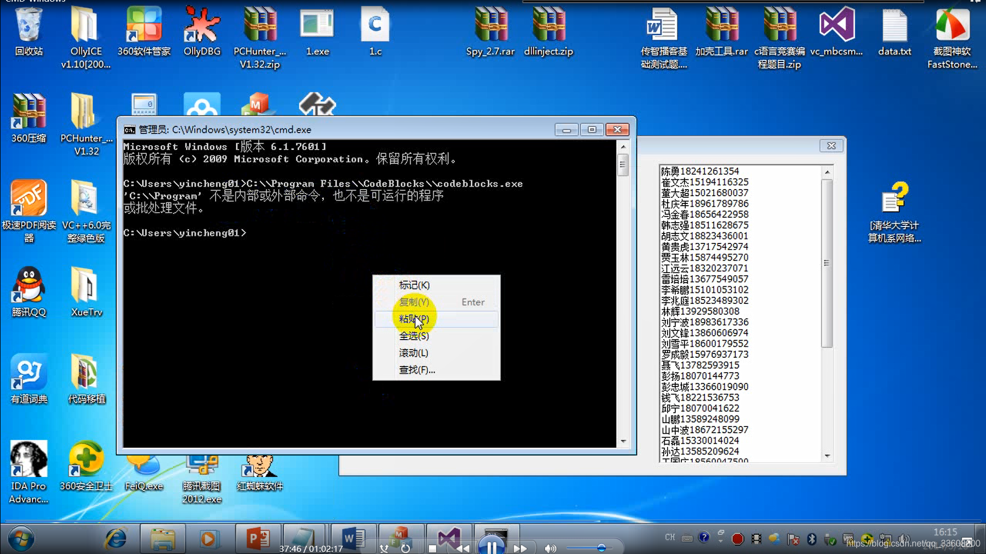Select list entry 陈勇18241261354
This screenshot has width=986, height=554.
[x=699, y=171]
